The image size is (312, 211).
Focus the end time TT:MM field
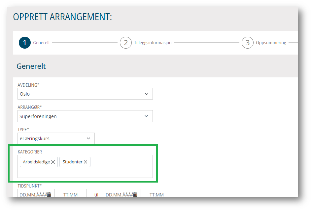[x=160, y=193]
